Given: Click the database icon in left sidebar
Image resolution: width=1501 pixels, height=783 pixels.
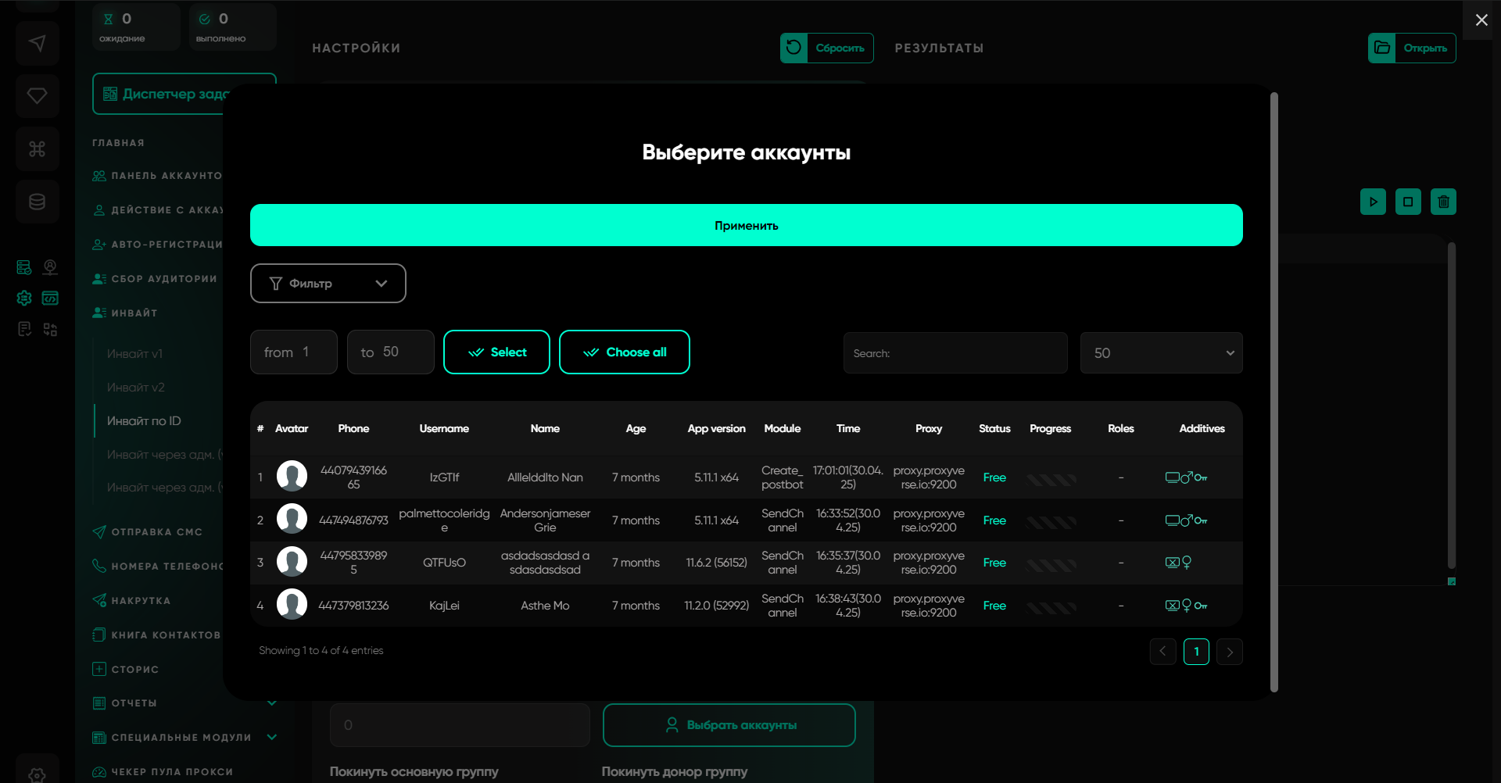Looking at the screenshot, I should 37,202.
